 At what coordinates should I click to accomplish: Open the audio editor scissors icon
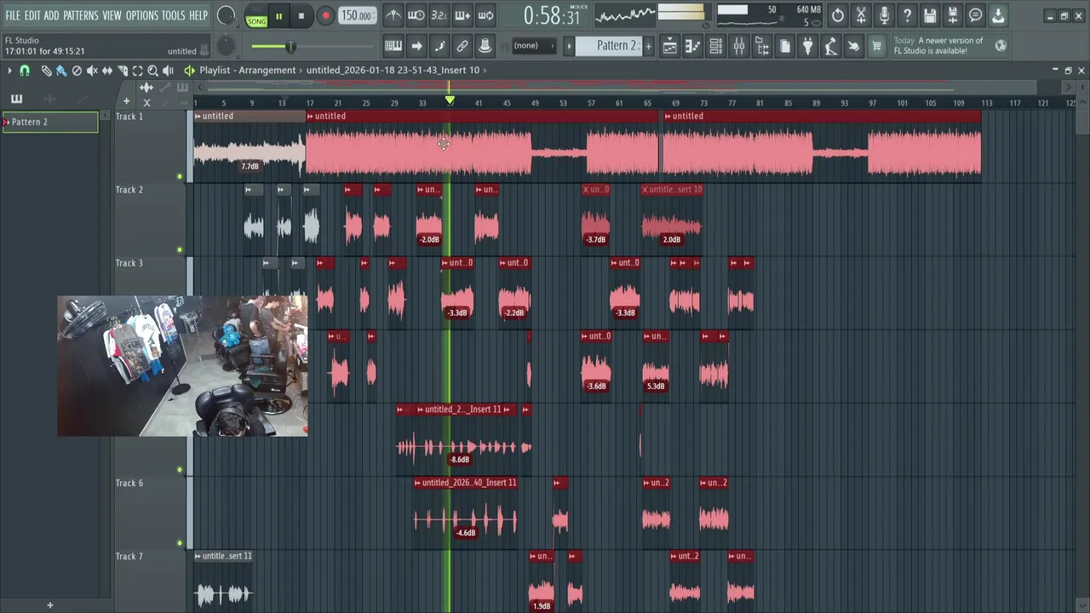[x=861, y=15]
